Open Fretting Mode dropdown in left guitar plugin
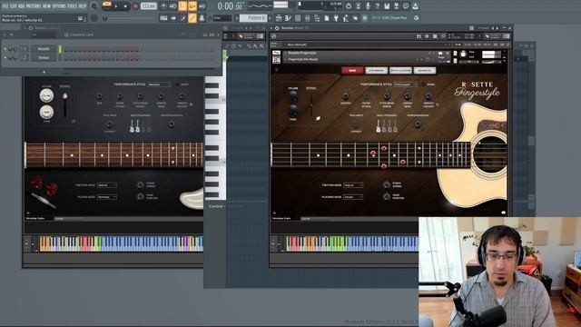The image size is (581, 327). point(107,185)
